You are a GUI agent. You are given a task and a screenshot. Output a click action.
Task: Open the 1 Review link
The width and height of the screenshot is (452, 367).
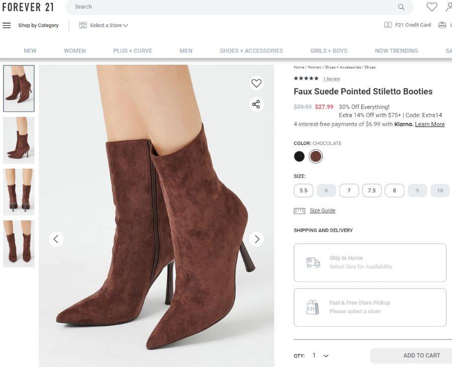331,78
